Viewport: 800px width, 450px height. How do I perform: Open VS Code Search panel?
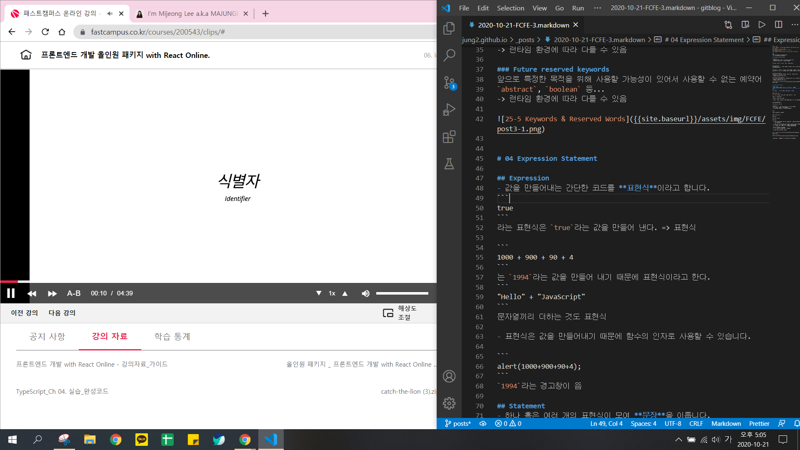click(x=449, y=55)
